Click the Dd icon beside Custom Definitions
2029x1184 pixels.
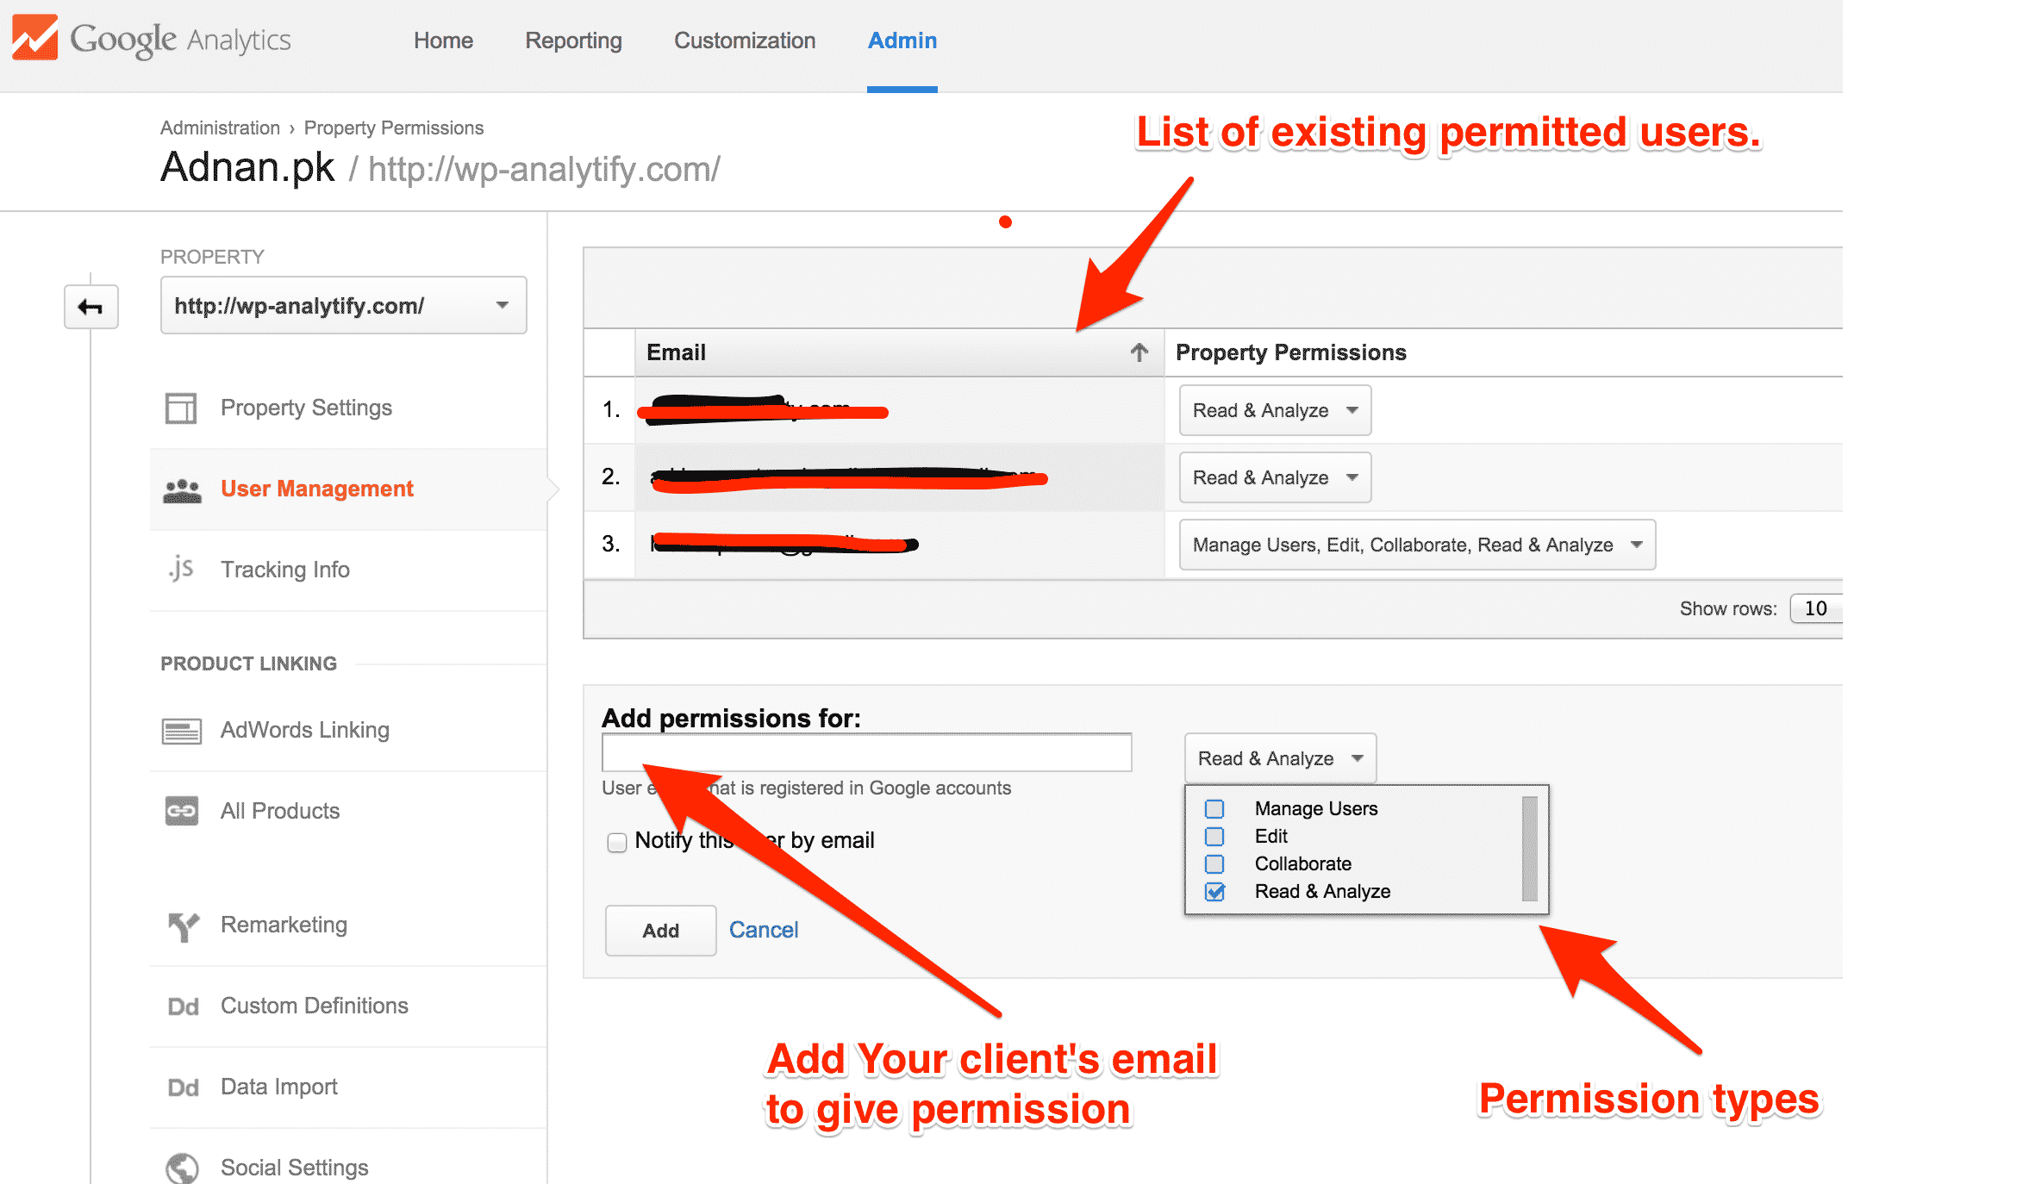click(x=183, y=1006)
